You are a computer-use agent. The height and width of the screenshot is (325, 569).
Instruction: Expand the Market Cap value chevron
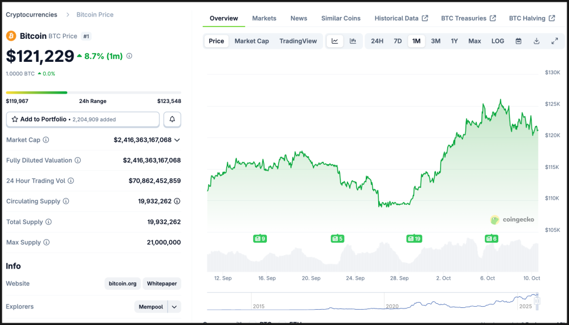177,140
